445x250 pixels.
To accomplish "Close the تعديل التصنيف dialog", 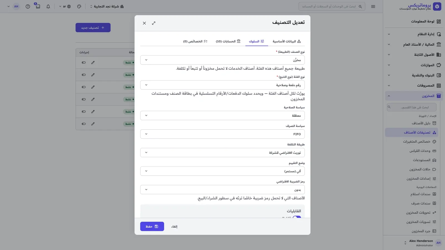I will pyautogui.click(x=144, y=23).
